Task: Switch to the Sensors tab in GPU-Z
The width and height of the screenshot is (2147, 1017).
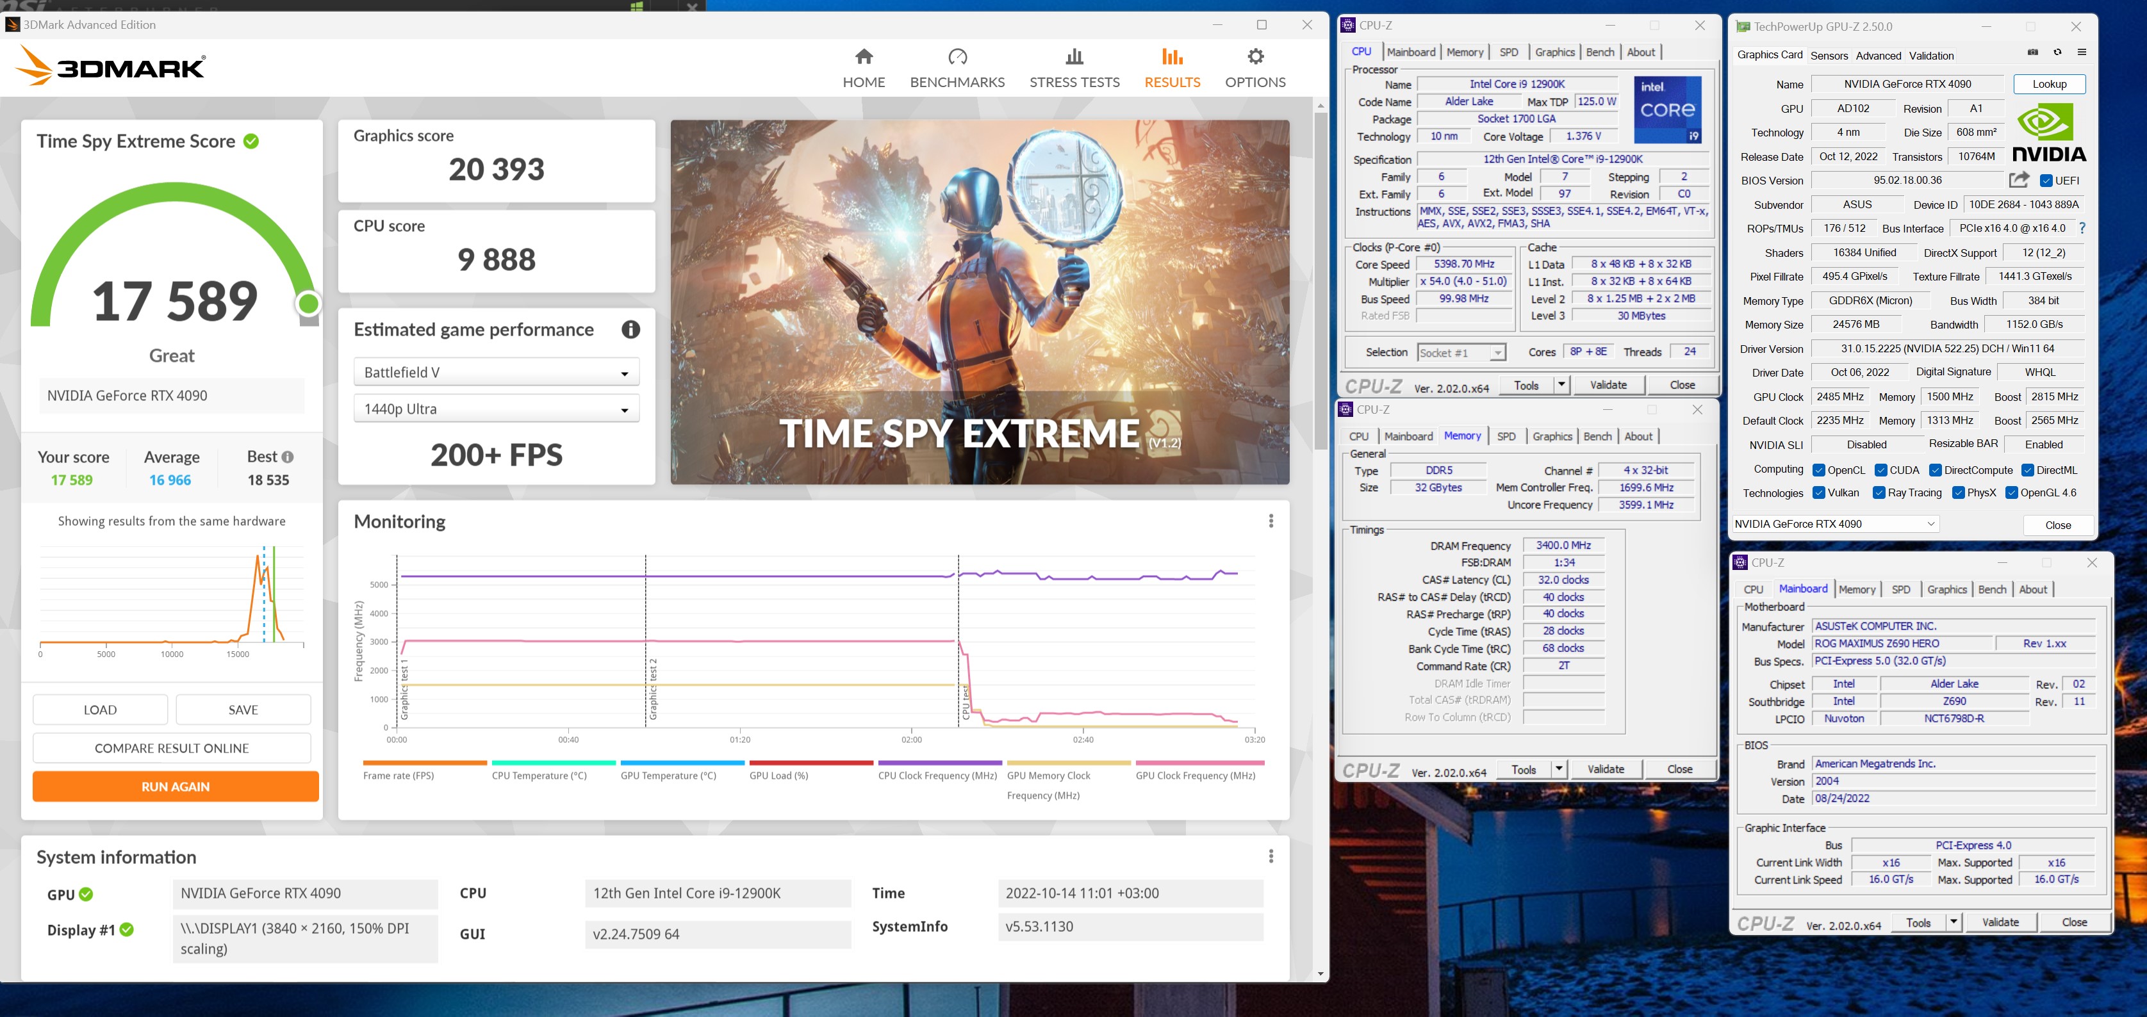Action: [x=1829, y=56]
